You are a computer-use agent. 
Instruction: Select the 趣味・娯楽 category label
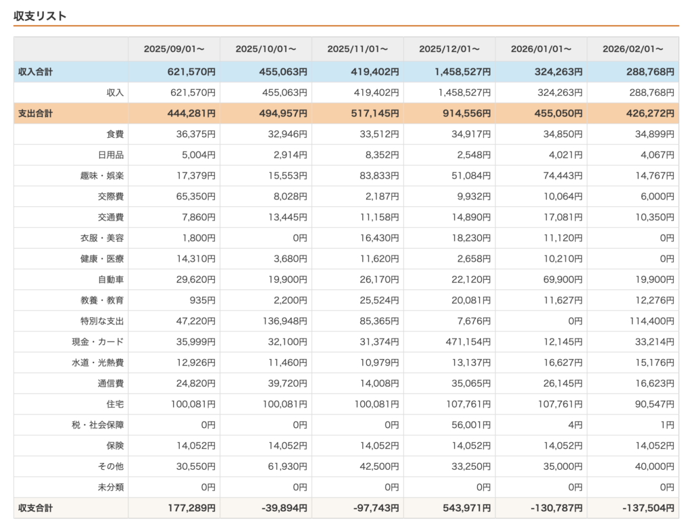pyautogui.click(x=102, y=176)
